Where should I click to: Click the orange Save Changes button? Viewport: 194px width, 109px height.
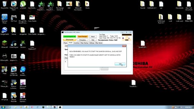pos(82,37)
